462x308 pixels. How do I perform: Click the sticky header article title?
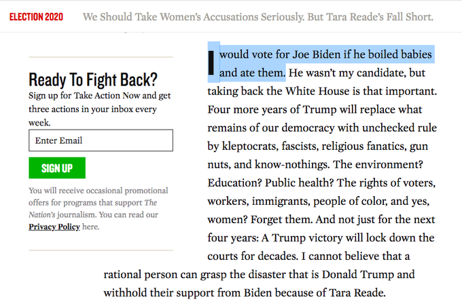[x=257, y=17]
